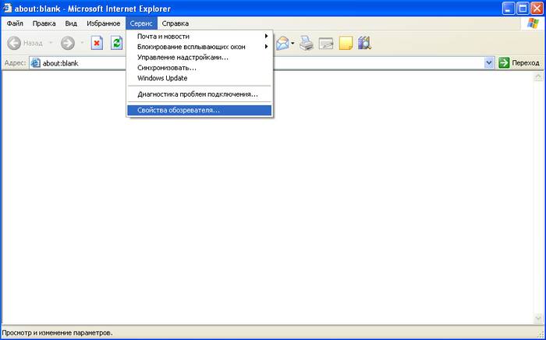546x340 pixels.
Task: Click the yellow note Discuss icon
Action: pyautogui.click(x=346, y=44)
